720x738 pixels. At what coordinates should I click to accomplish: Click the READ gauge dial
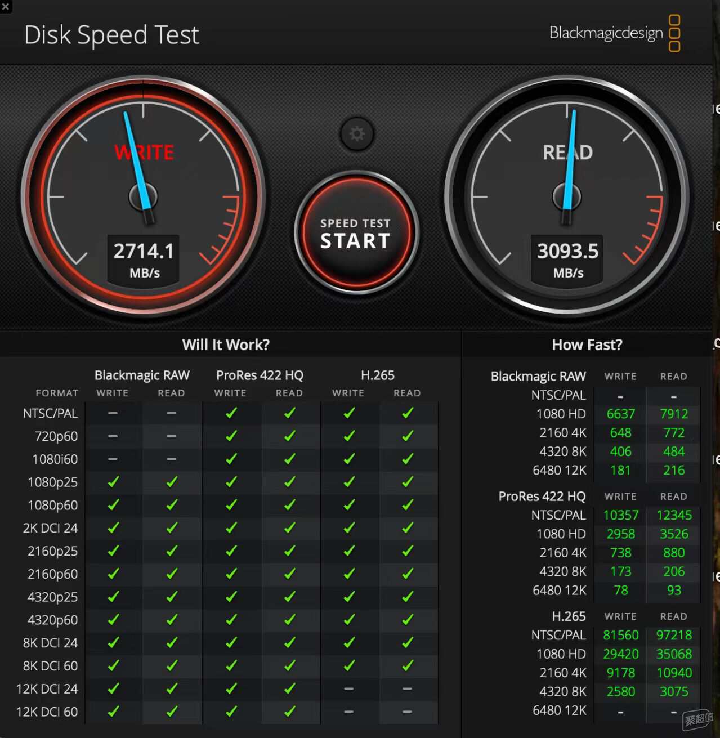pos(567,196)
